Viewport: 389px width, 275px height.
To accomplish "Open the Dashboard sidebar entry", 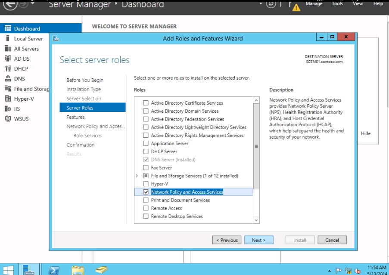I will (x=40, y=28).
